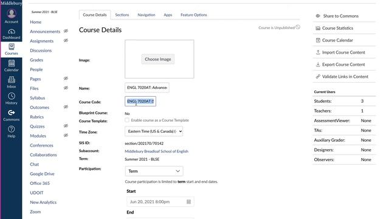Open Collaborations in course menu
This screenshot has height=219, width=389.
(x=43, y=155)
